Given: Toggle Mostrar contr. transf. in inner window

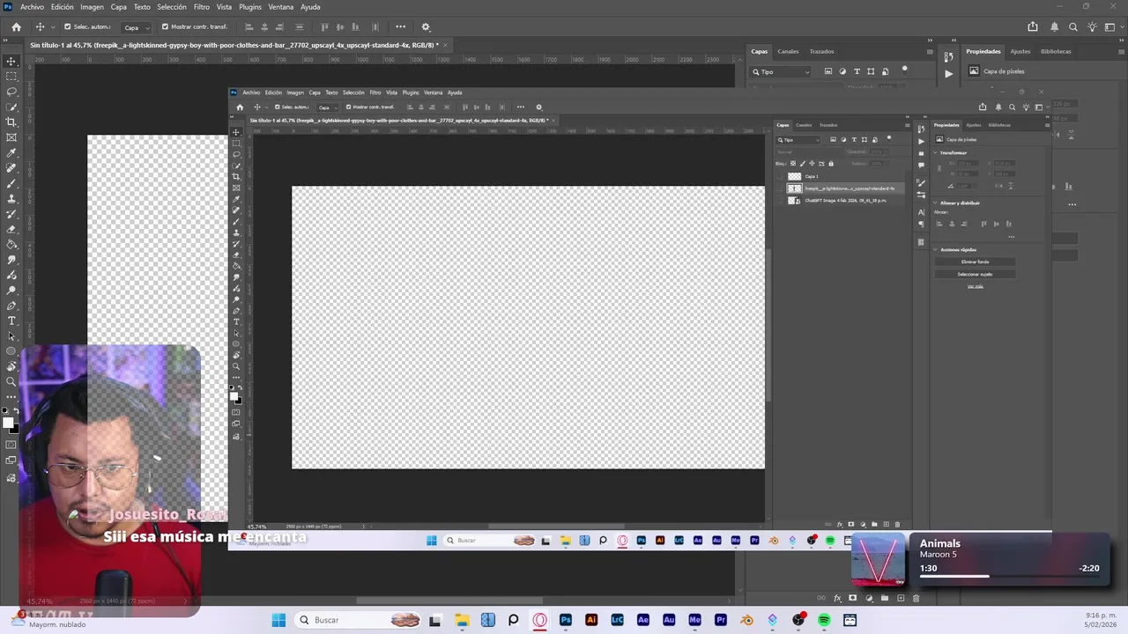Looking at the screenshot, I should click(348, 107).
